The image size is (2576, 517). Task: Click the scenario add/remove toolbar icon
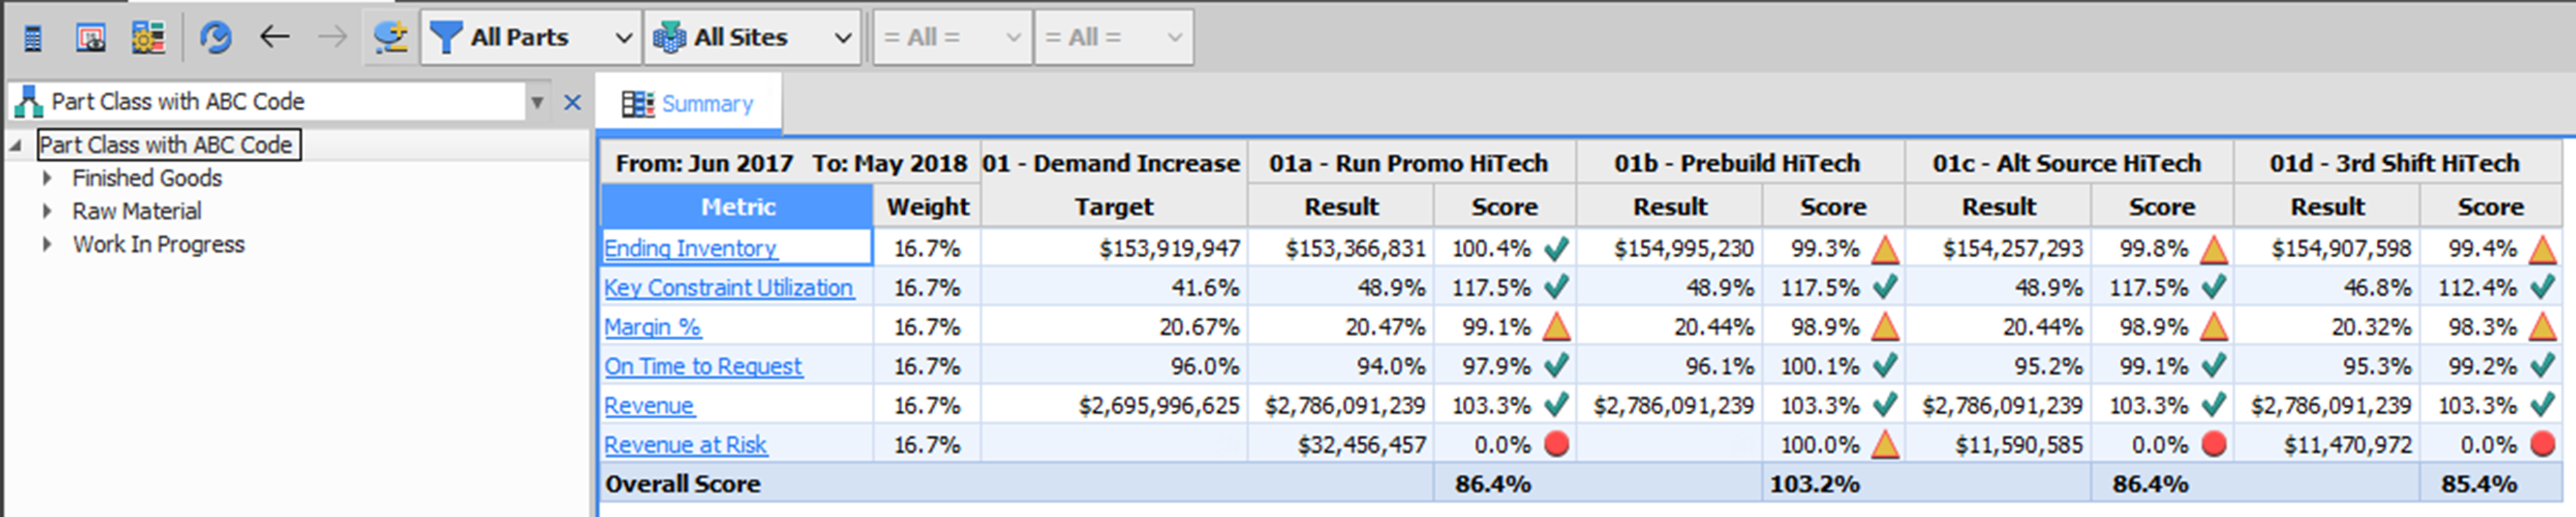[x=390, y=38]
